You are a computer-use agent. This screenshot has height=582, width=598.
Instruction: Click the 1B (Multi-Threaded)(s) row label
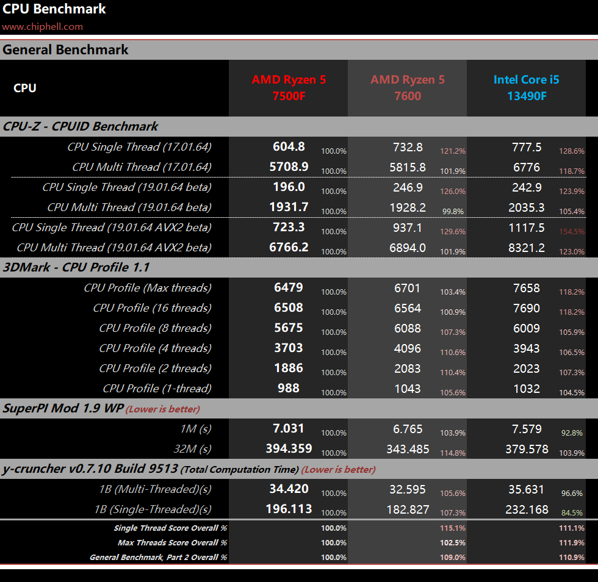(x=155, y=489)
